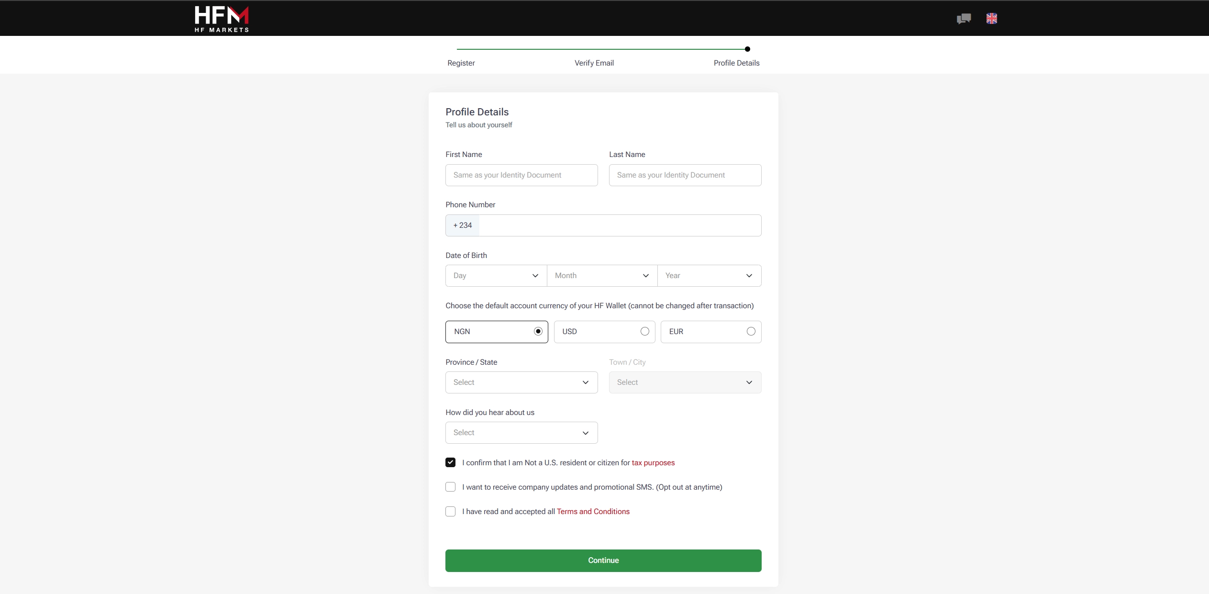Select the Verify Email step
This screenshot has width=1209, height=594.
(x=594, y=63)
